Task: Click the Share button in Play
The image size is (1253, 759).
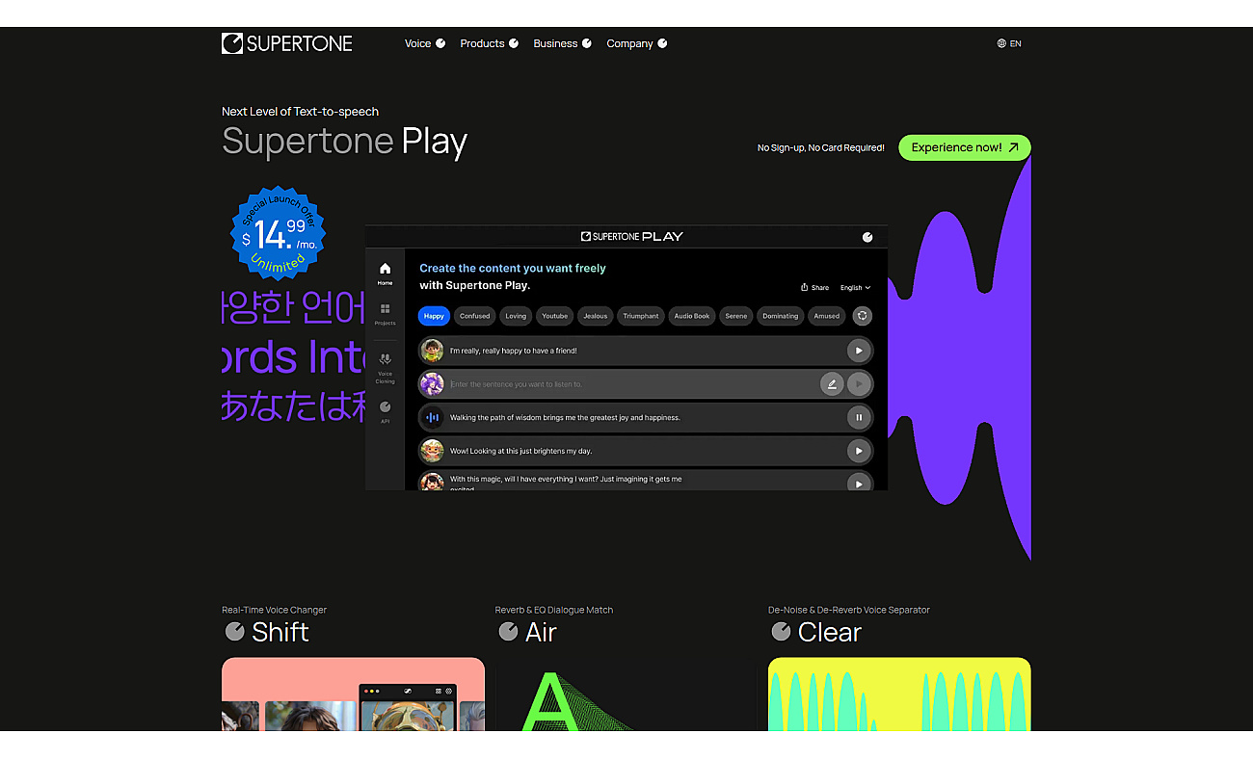Action: coord(814,287)
